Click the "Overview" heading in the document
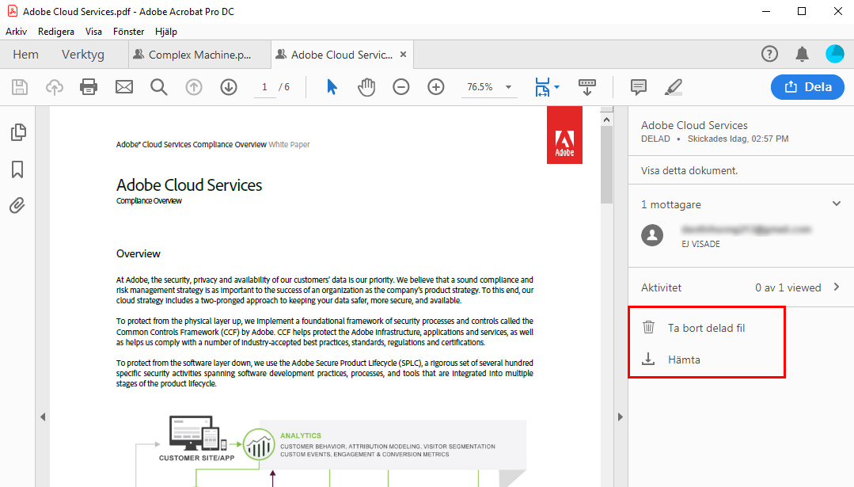Viewport: 854px width, 487px height. (x=139, y=254)
